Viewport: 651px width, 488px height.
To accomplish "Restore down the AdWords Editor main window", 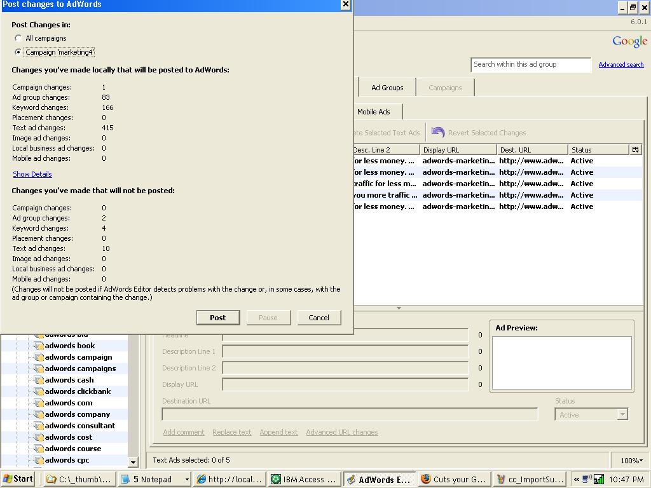I will [x=633, y=7].
